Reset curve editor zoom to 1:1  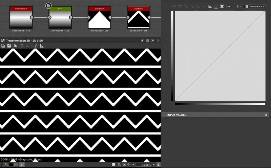point(228,6)
